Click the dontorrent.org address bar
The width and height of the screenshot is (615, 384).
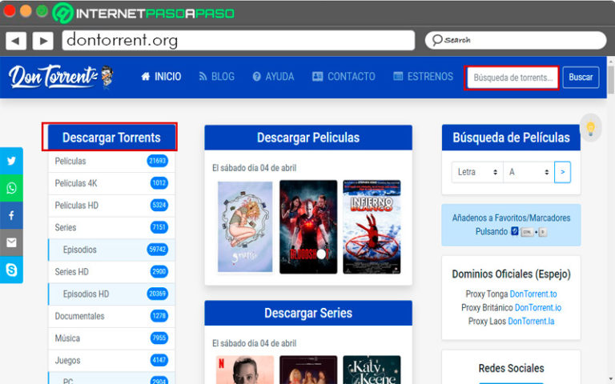click(x=238, y=40)
